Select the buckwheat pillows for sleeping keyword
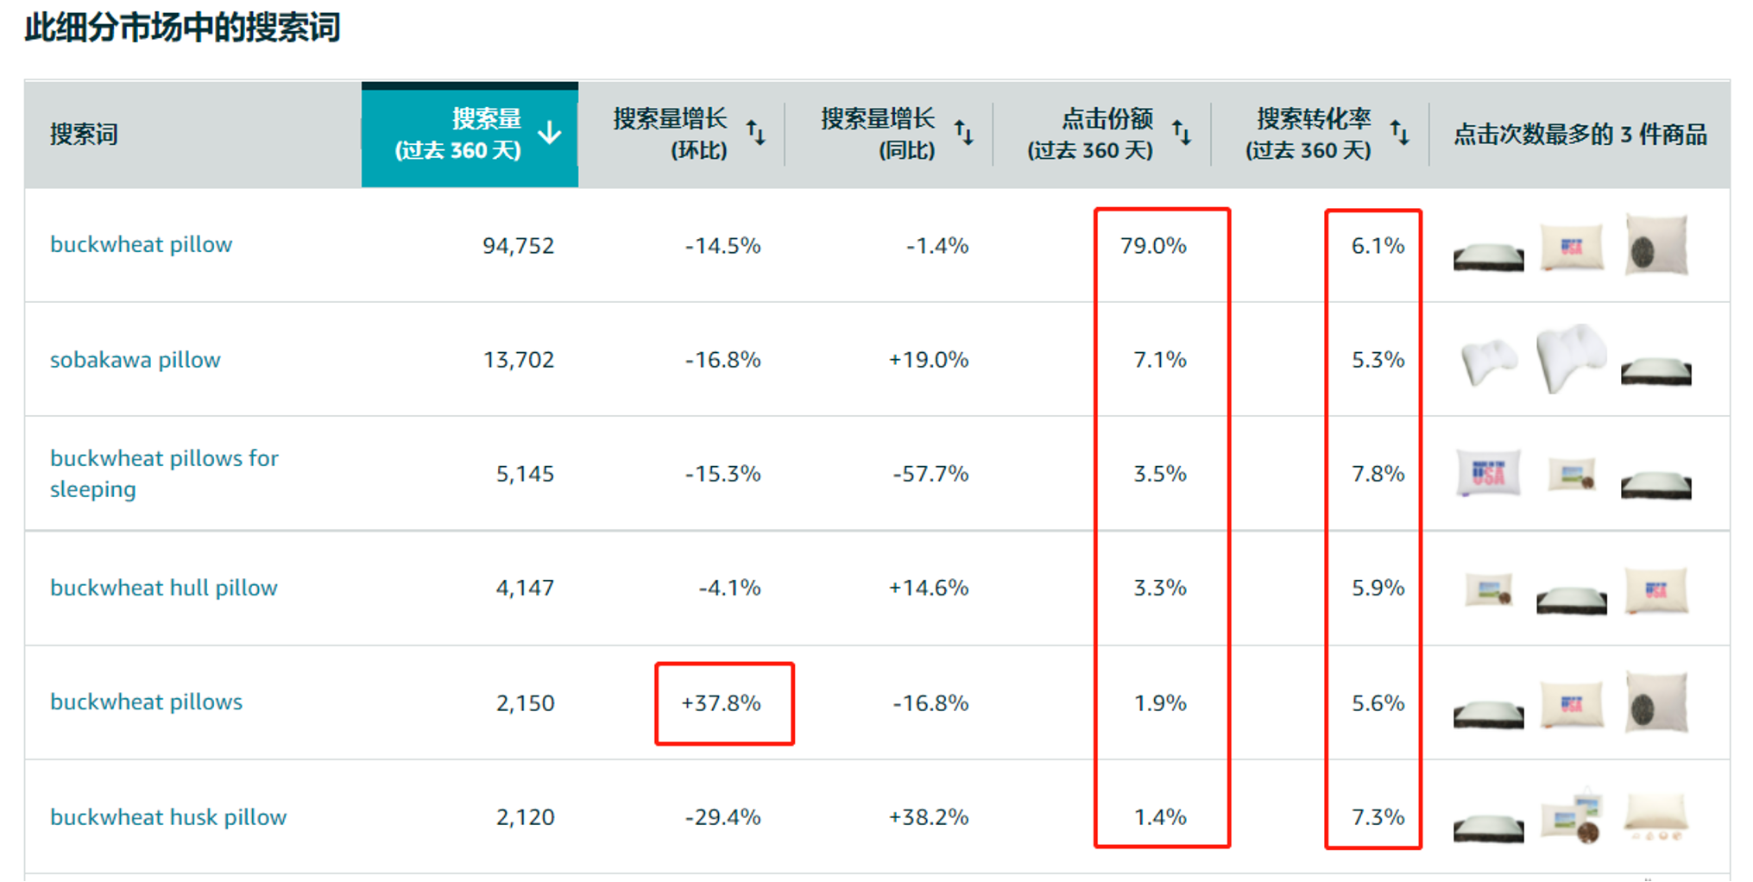The width and height of the screenshot is (1753, 882). click(164, 473)
